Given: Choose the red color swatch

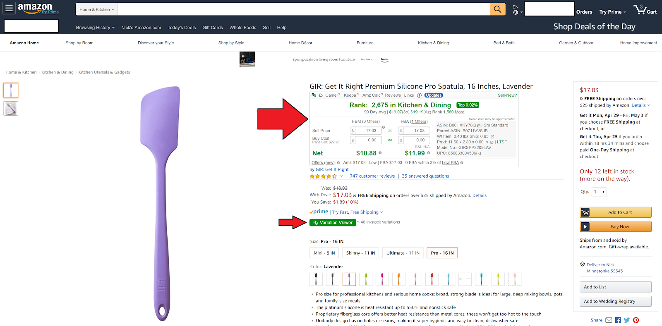Looking at the screenshot, I should coord(432,279).
